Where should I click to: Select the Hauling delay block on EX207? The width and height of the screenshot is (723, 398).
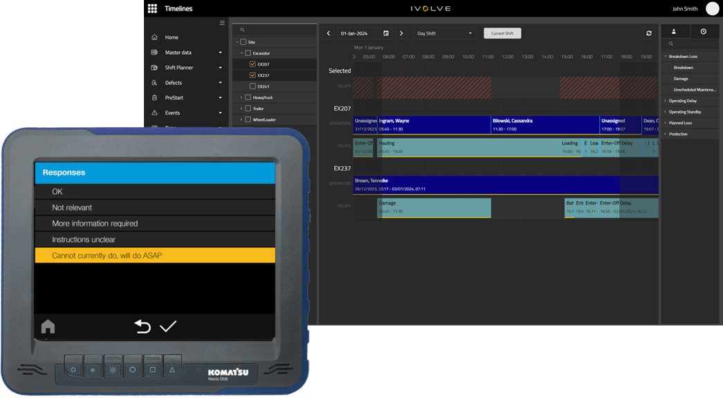(x=468, y=147)
